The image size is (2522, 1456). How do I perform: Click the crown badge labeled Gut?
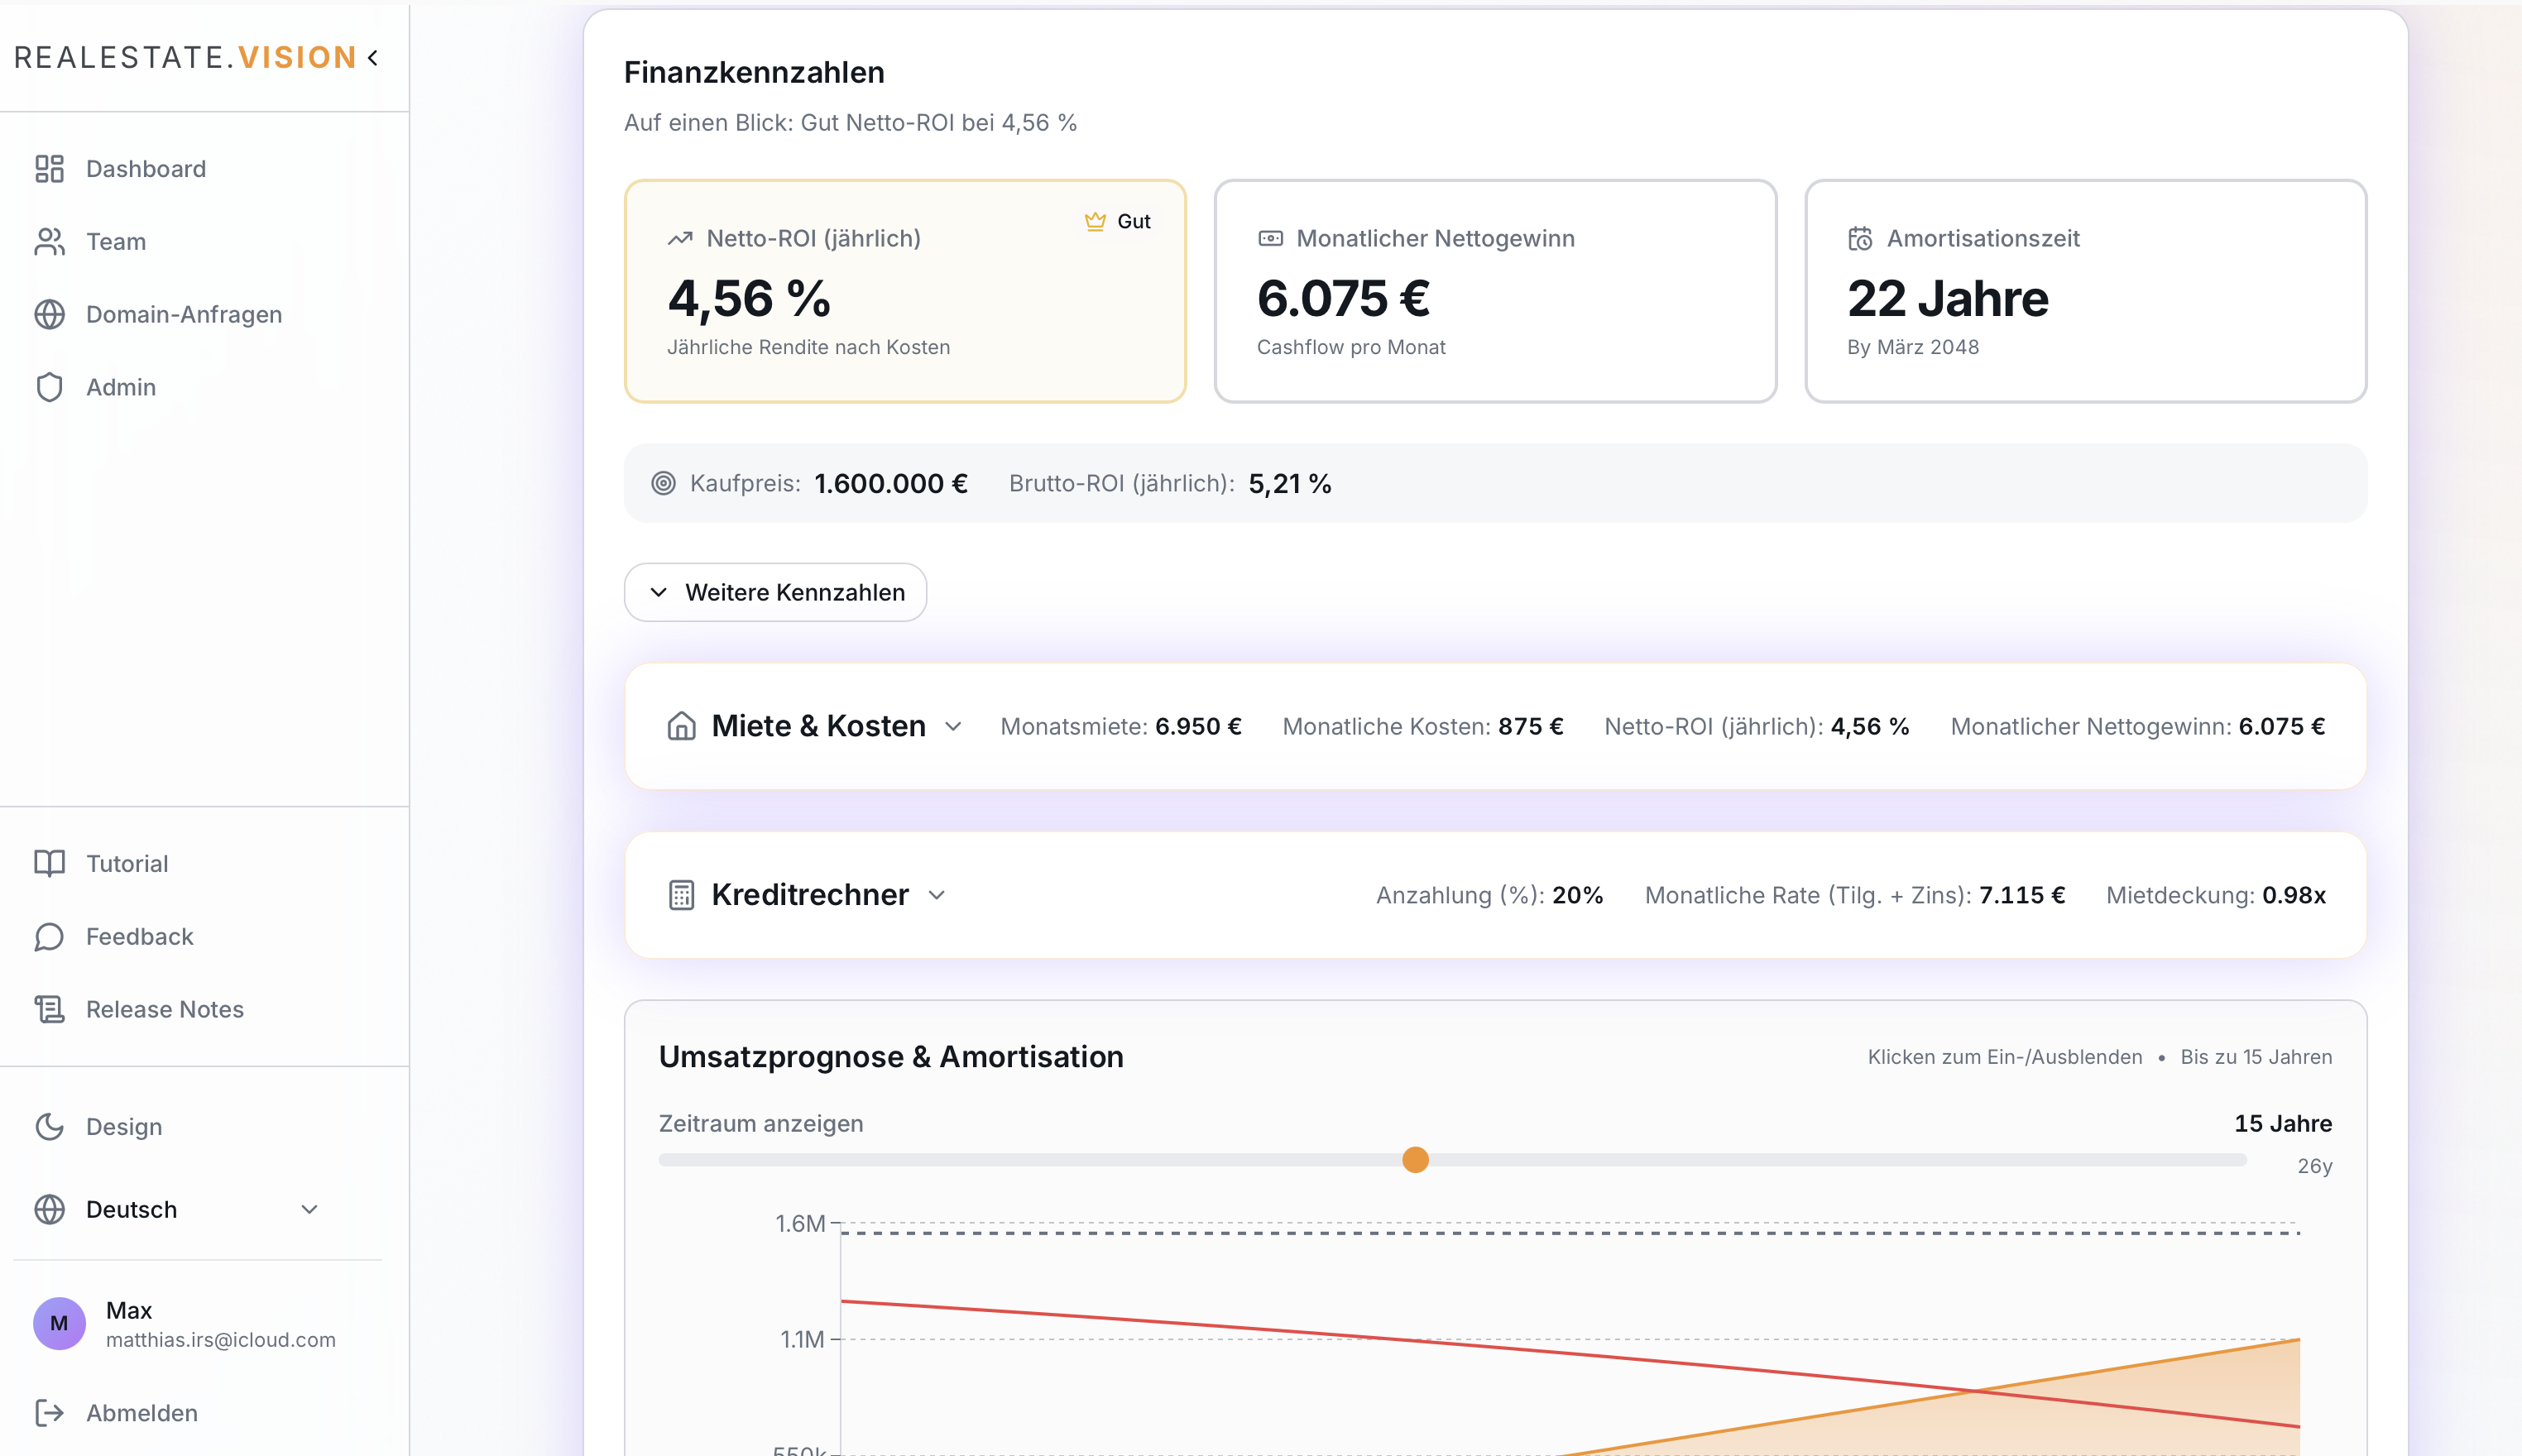[1116, 221]
